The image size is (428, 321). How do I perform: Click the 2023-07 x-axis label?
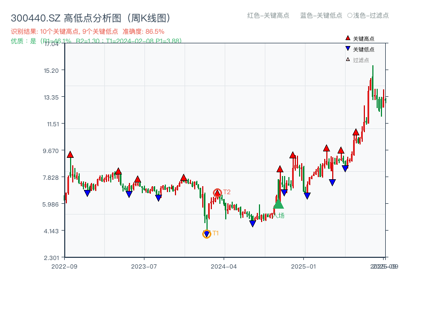[144, 266]
